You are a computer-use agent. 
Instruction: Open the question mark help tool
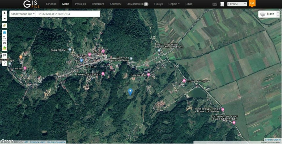coord(5,63)
